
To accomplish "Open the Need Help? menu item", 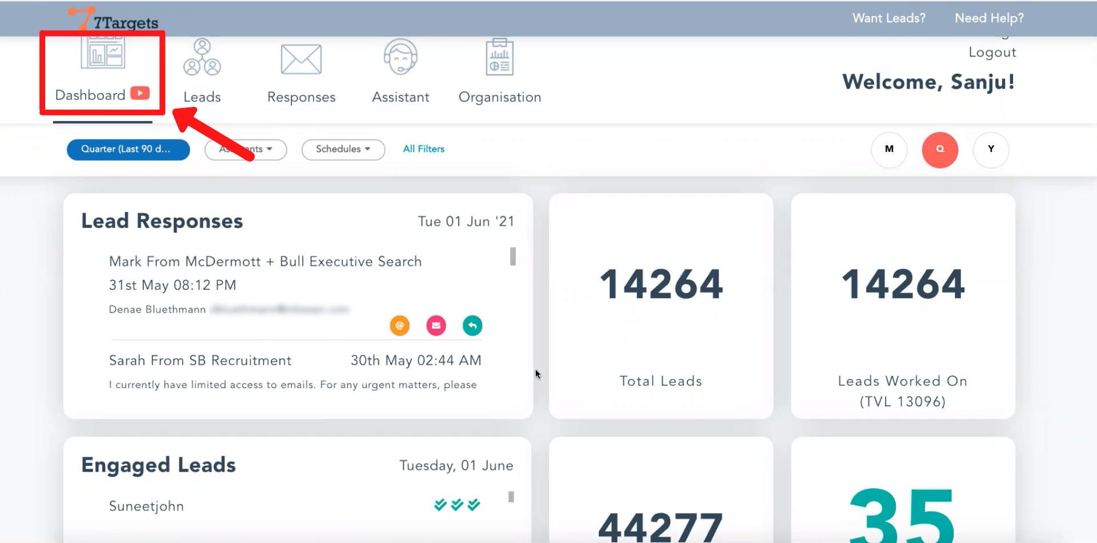I will 989,18.
